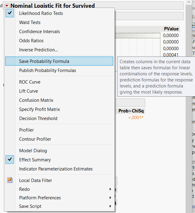Image resolution: width=195 pixels, height=213 pixels.
Task: Enable Wald Tests option
Action: [30, 22]
